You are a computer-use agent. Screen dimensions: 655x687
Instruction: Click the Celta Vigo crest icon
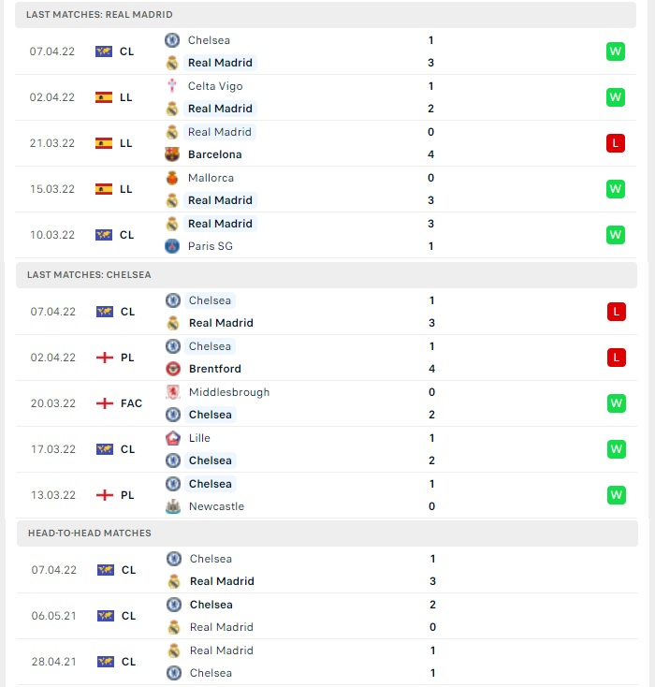172,86
